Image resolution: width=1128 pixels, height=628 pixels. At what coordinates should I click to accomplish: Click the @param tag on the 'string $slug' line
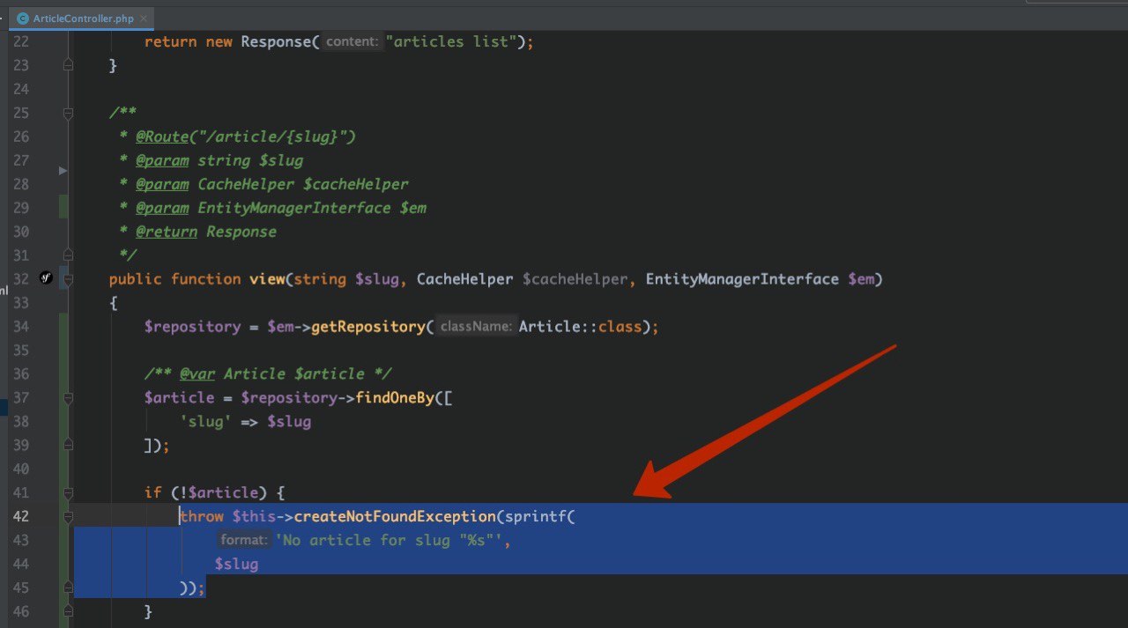(x=162, y=160)
